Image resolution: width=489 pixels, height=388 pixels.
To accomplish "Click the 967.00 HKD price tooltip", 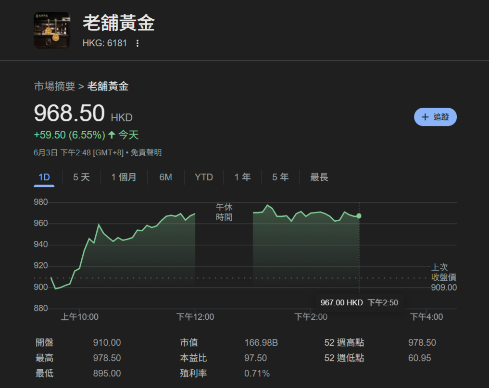I will [359, 302].
